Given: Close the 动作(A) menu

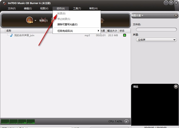Looking at the screenshot, I should 61,8.
